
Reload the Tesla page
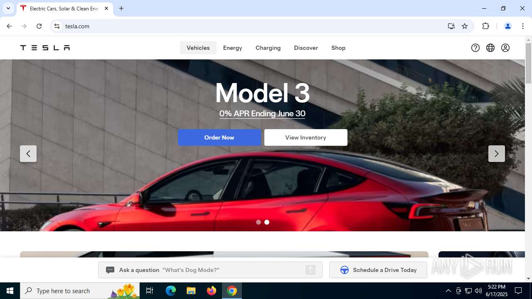click(x=39, y=26)
